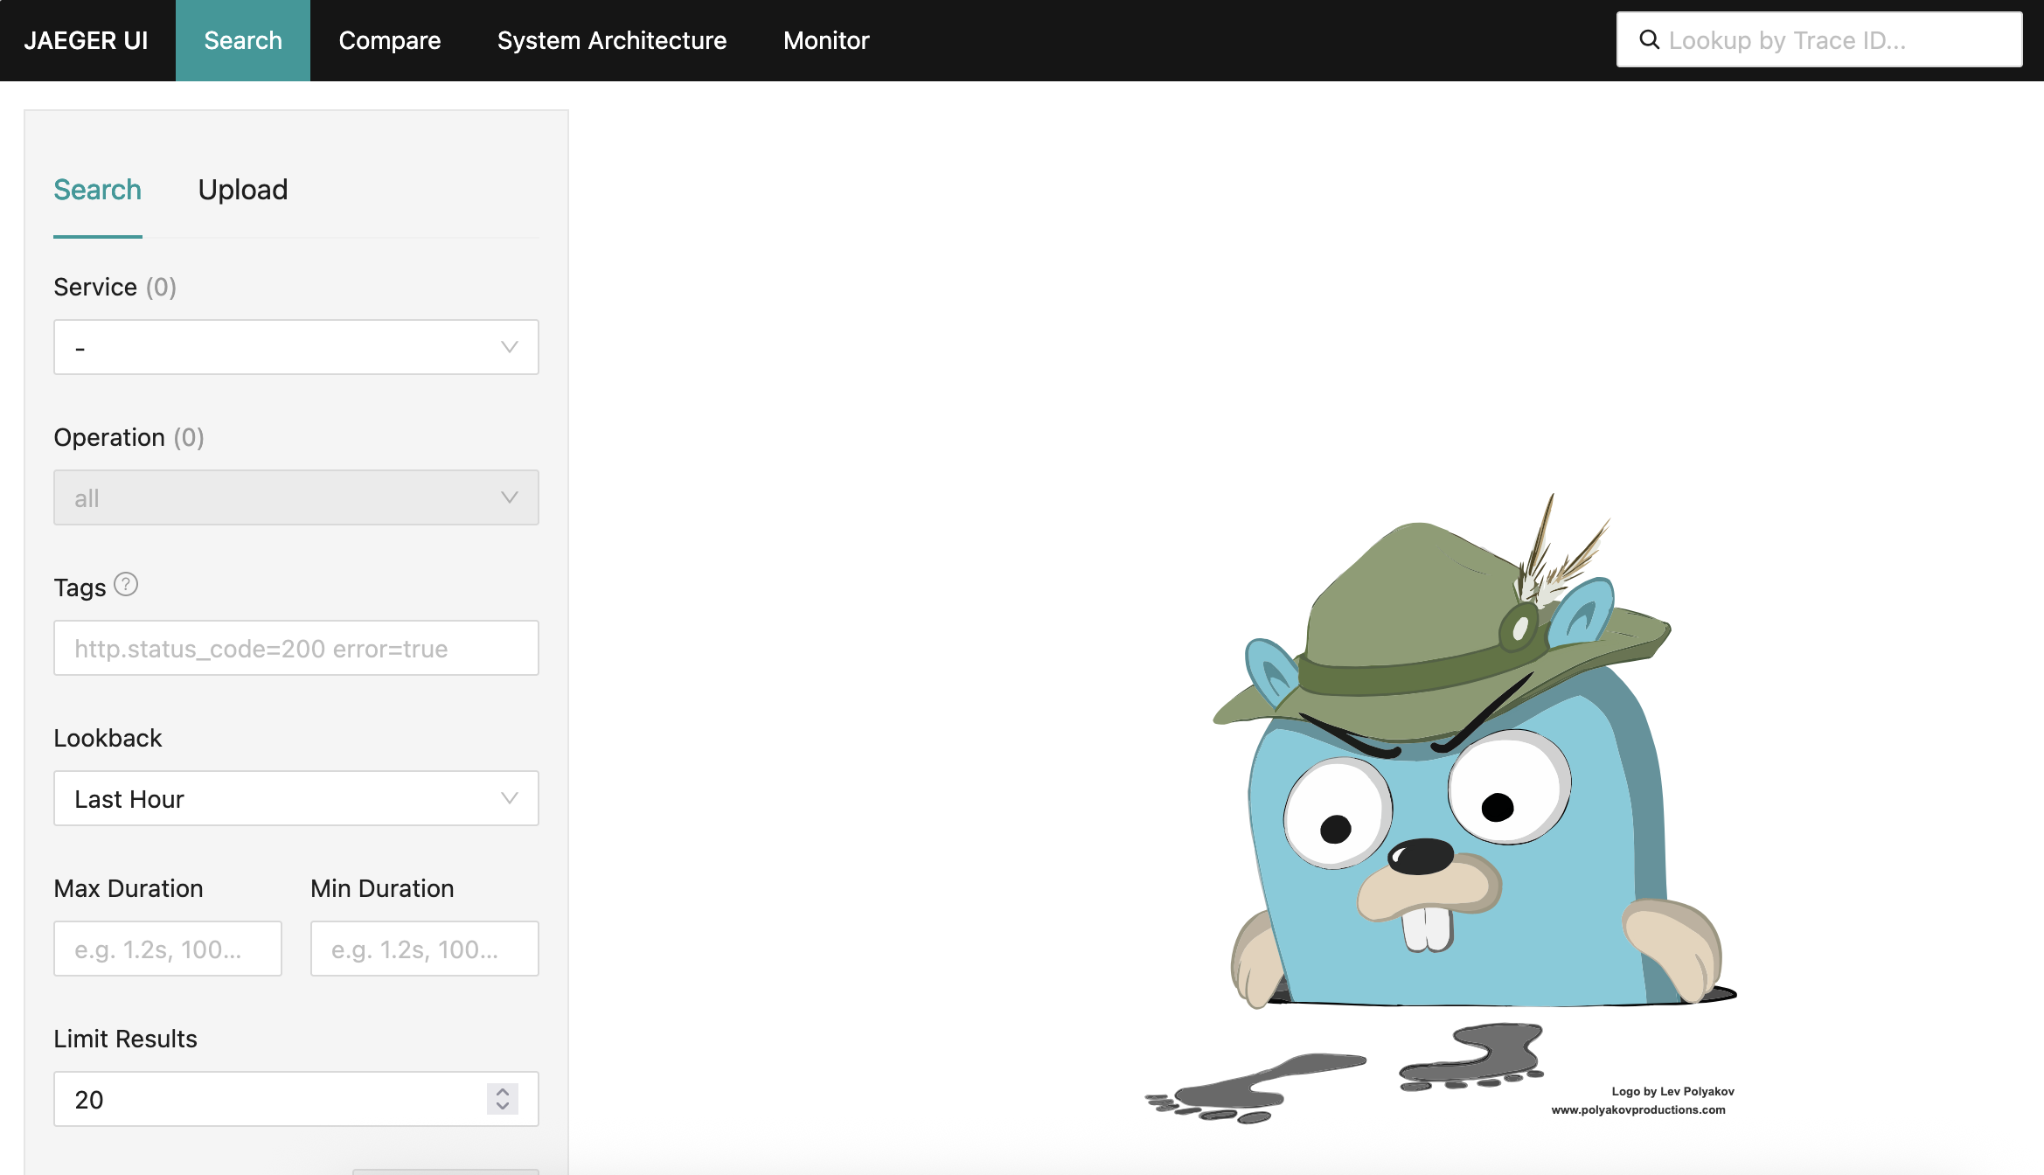
Task: Focus the Lookup by Trace ID field
Action: click(1836, 40)
